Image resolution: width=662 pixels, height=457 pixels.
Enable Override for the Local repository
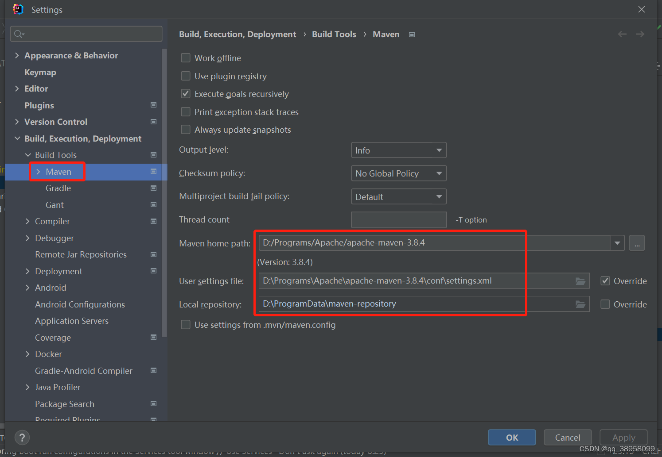(605, 304)
